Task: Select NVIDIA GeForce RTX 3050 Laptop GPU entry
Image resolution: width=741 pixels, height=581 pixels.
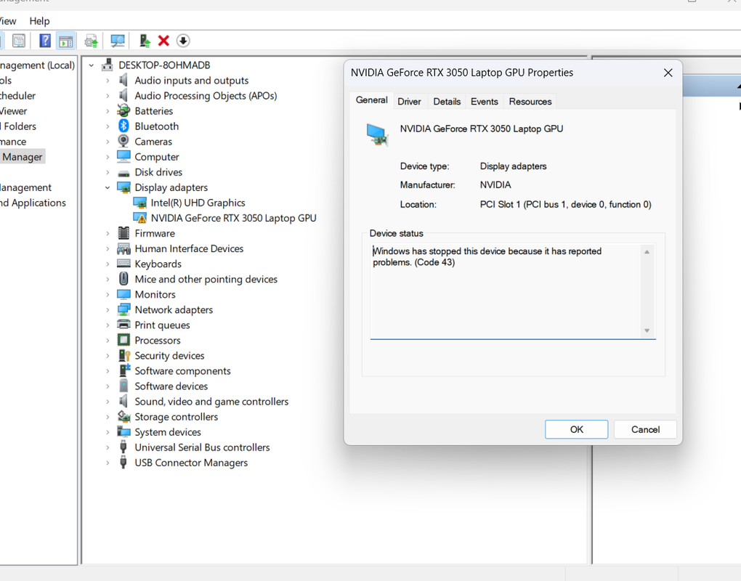Action: (x=233, y=218)
